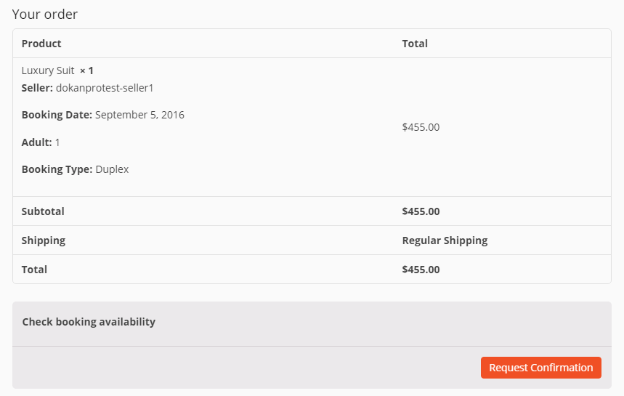624x396 pixels.
Task: Click the seller name dokanprotest-seller1
Action: coord(105,88)
